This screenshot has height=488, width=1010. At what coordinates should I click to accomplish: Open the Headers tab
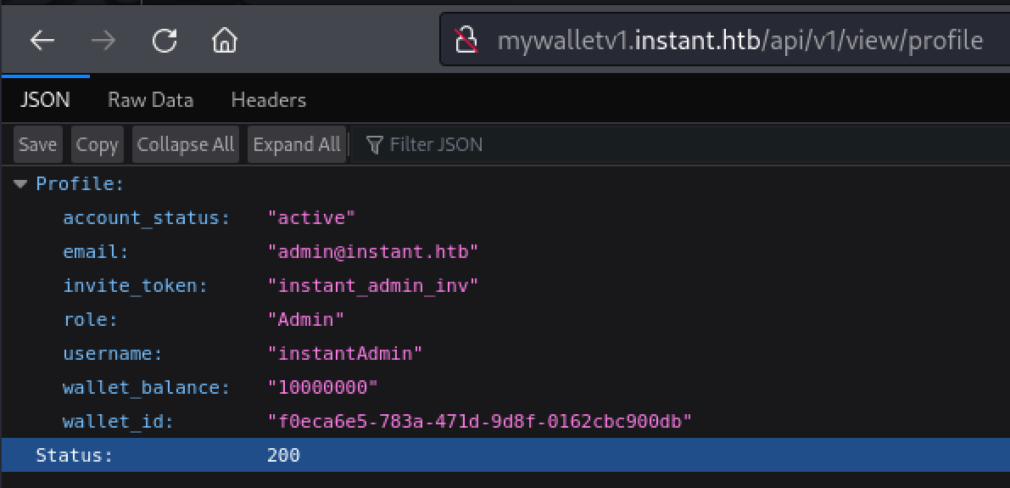pos(268,100)
